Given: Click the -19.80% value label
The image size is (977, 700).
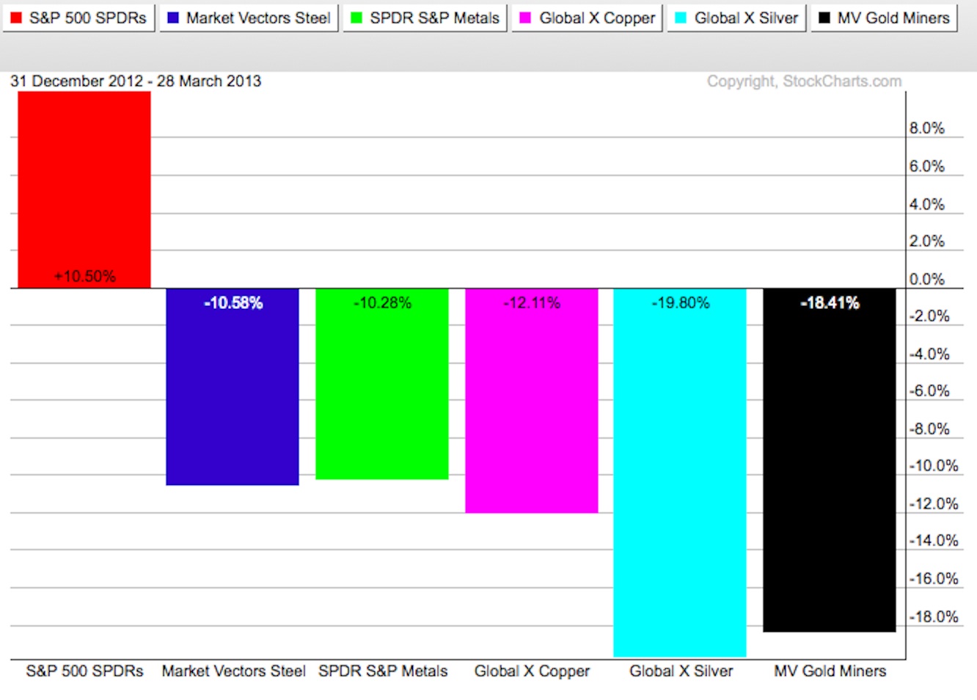Looking at the screenshot, I should (681, 303).
